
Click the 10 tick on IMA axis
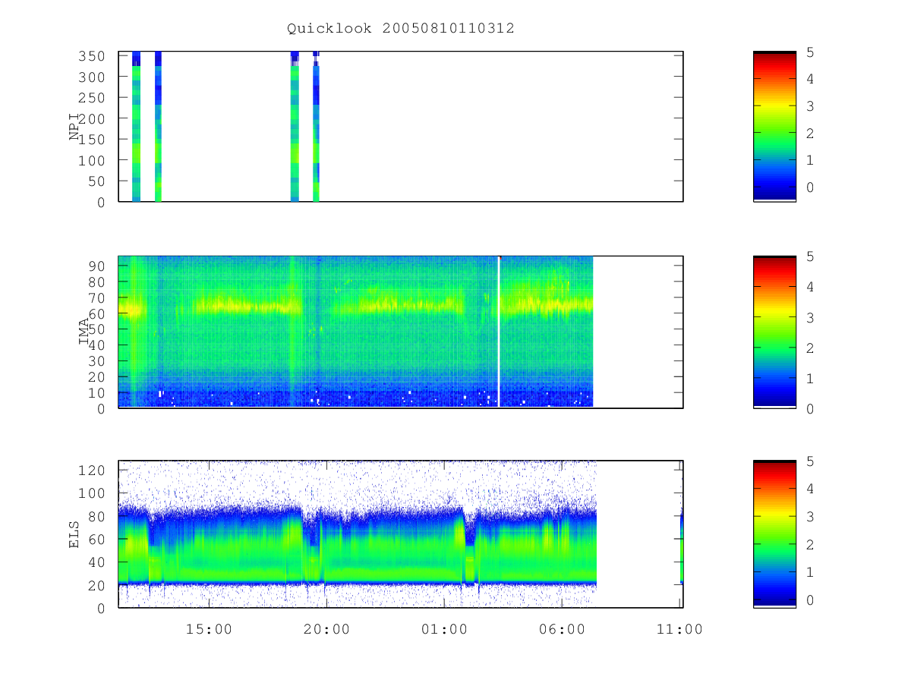click(x=96, y=393)
